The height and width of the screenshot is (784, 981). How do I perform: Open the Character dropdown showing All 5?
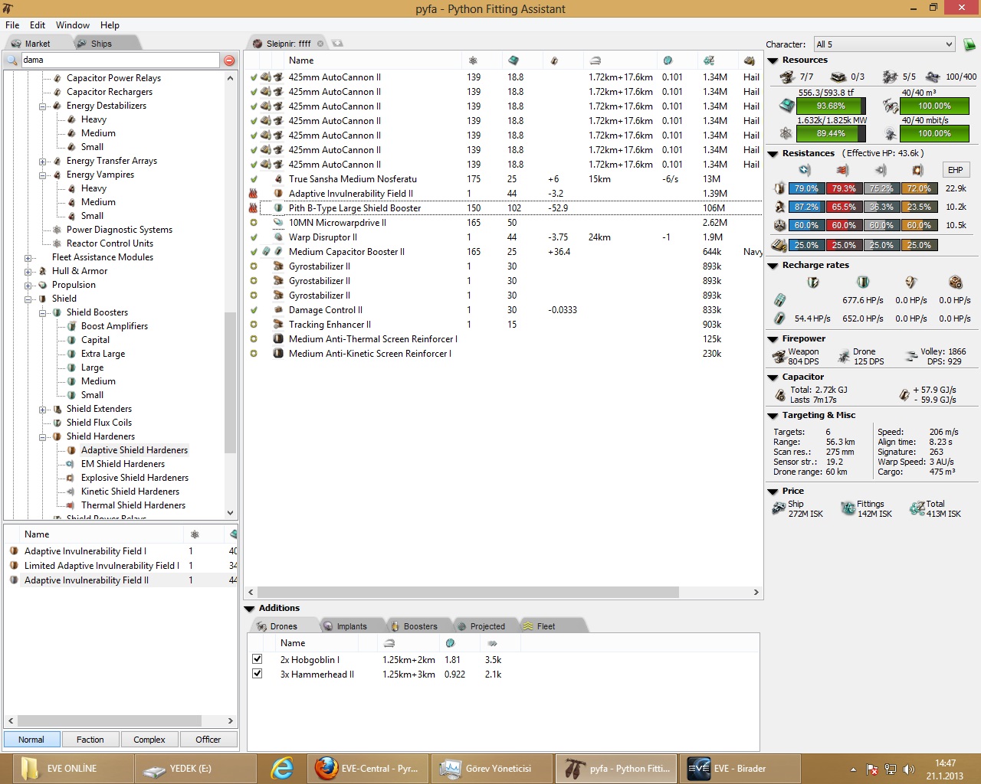(884, 44)
